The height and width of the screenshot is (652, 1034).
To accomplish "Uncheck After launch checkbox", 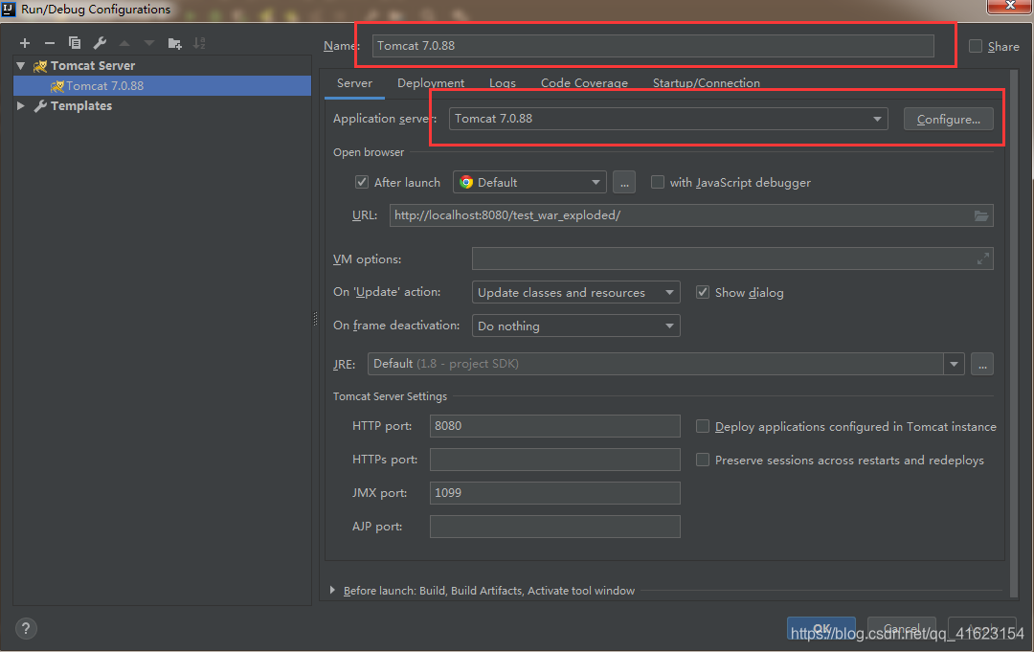I will (361, 183).
